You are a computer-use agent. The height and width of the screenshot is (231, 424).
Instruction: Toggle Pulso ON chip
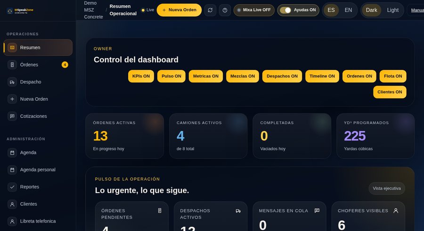[x=171, y=76]
